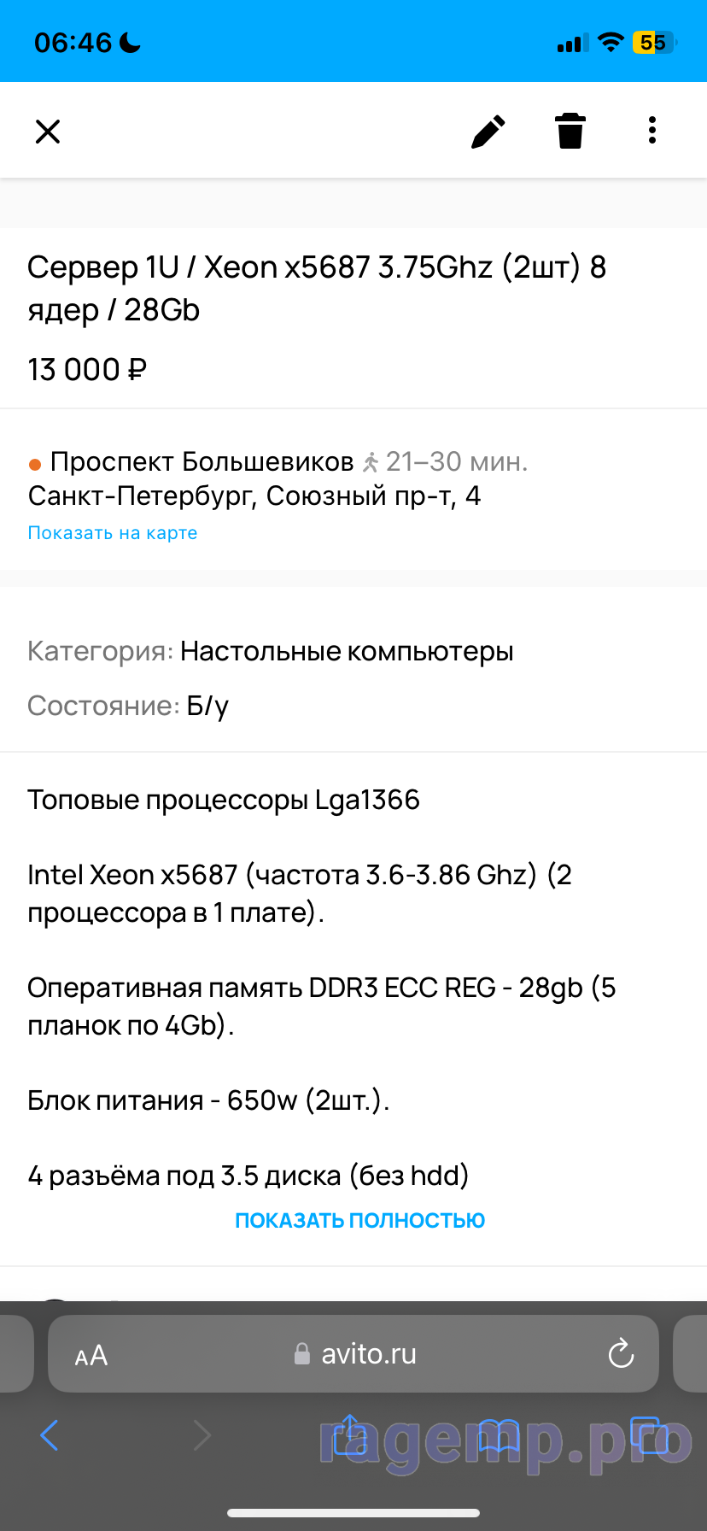This screenshot has height=1531, width=707.
Task: Tap the pencil edit listing icon
Action: tap(488, 132)
